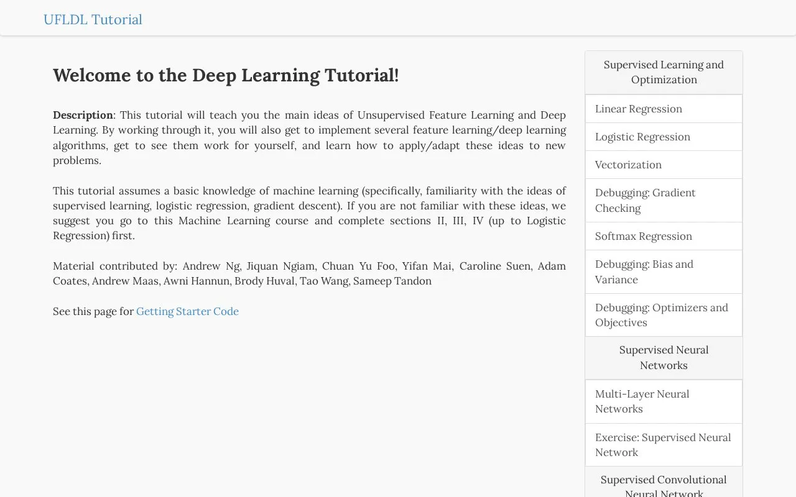The width and height of the screenshot is (796, 497).
Task: Open the UFLDL Tutorial home link
Action: tap(93, 19)
